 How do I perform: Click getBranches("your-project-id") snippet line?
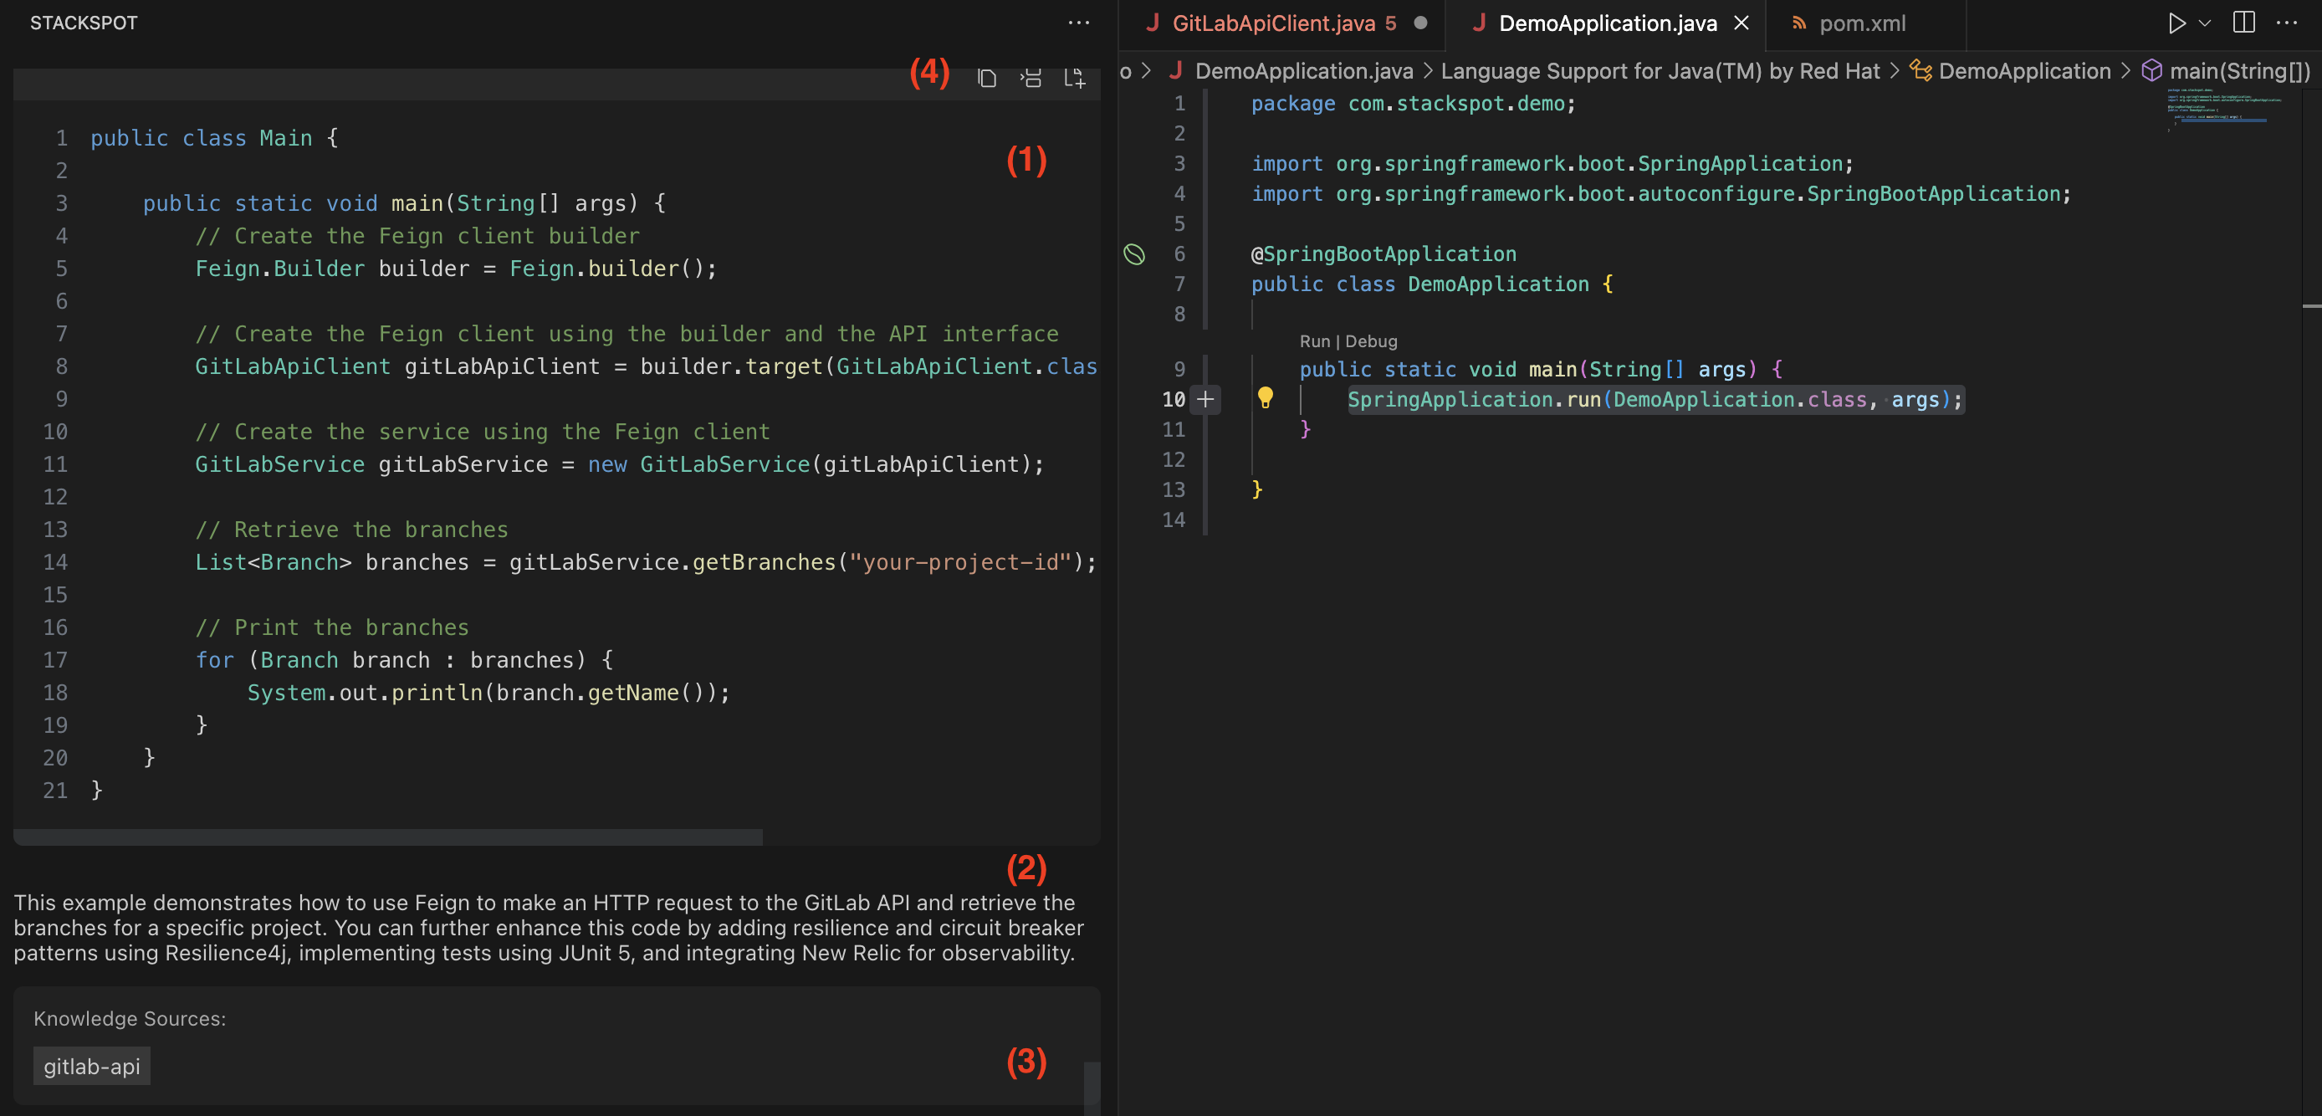pos(646,562)
